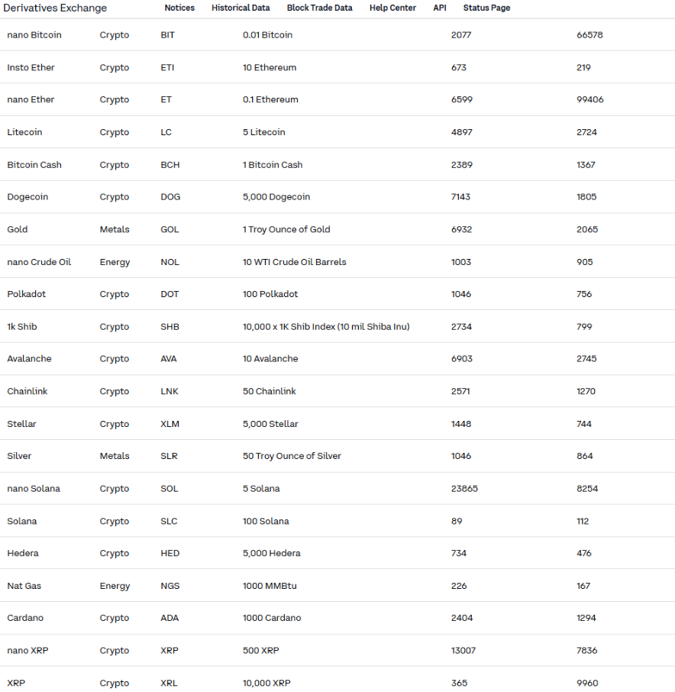This screenshot has height=692, width=675.
Task: Open the API documentation
Action: coord(439,8)
